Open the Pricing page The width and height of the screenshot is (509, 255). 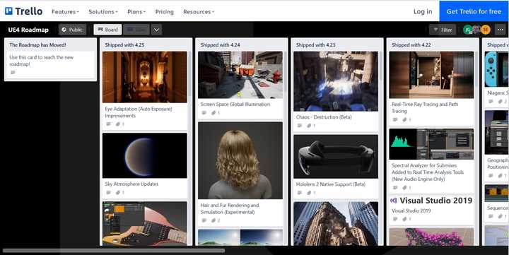pos(164,12)
